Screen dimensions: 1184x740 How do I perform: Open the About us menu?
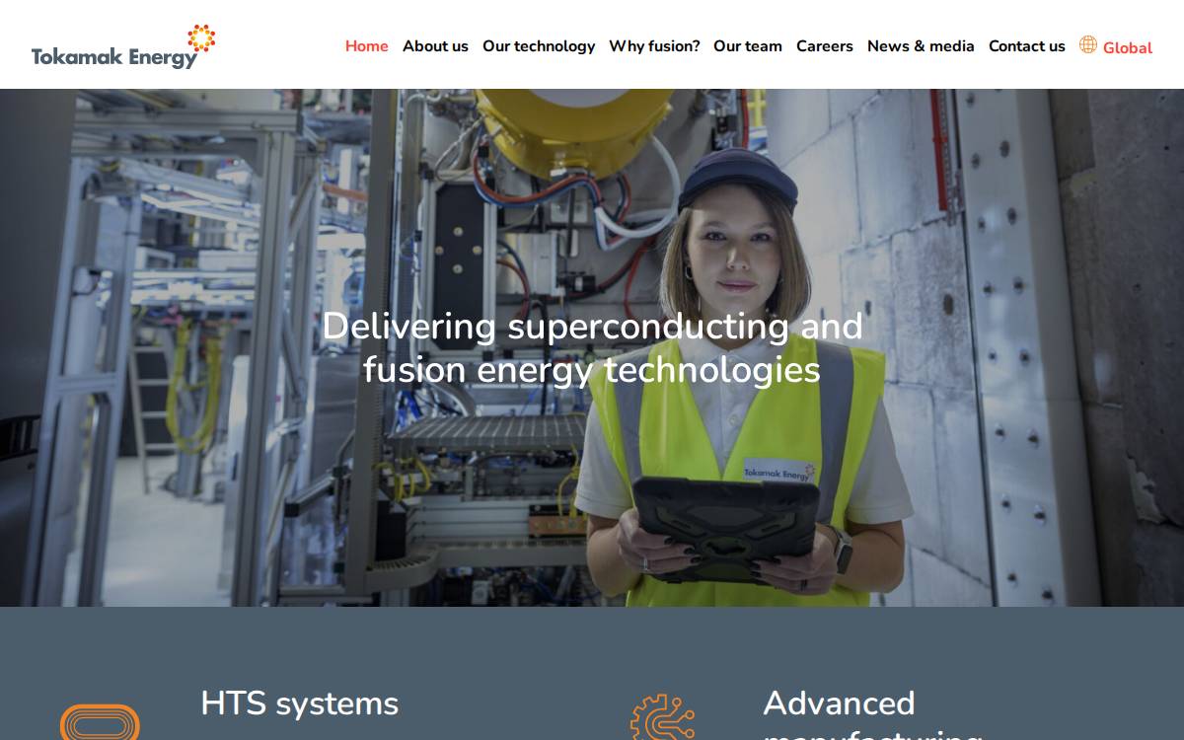435,46
